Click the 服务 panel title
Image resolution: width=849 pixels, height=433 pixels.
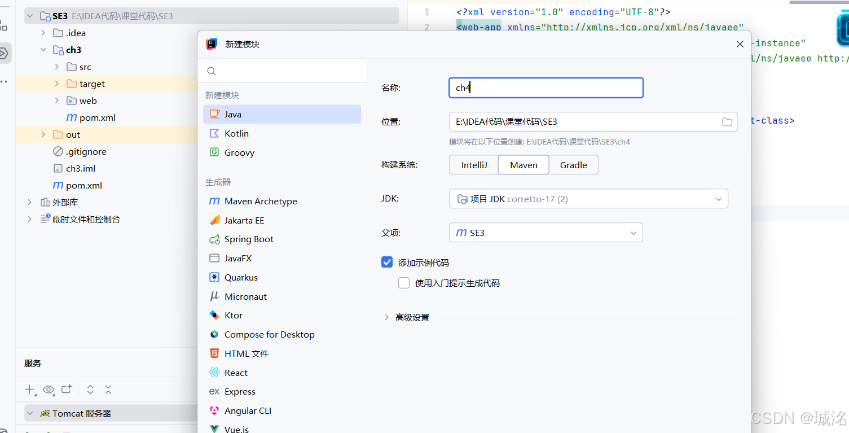[x=33, y=364]
